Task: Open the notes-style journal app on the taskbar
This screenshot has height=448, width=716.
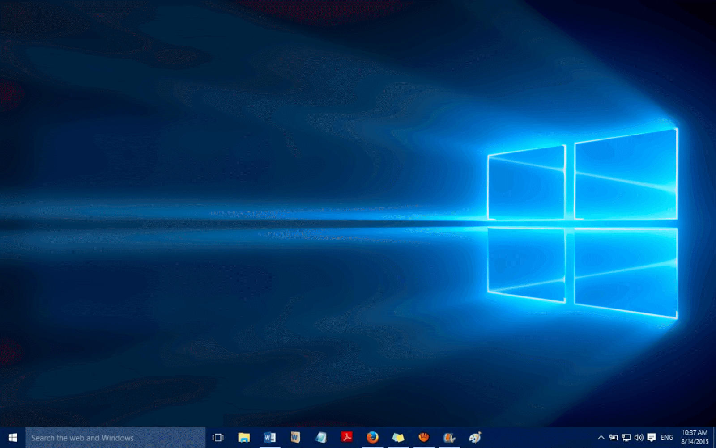Action: [x=320, y=438]
